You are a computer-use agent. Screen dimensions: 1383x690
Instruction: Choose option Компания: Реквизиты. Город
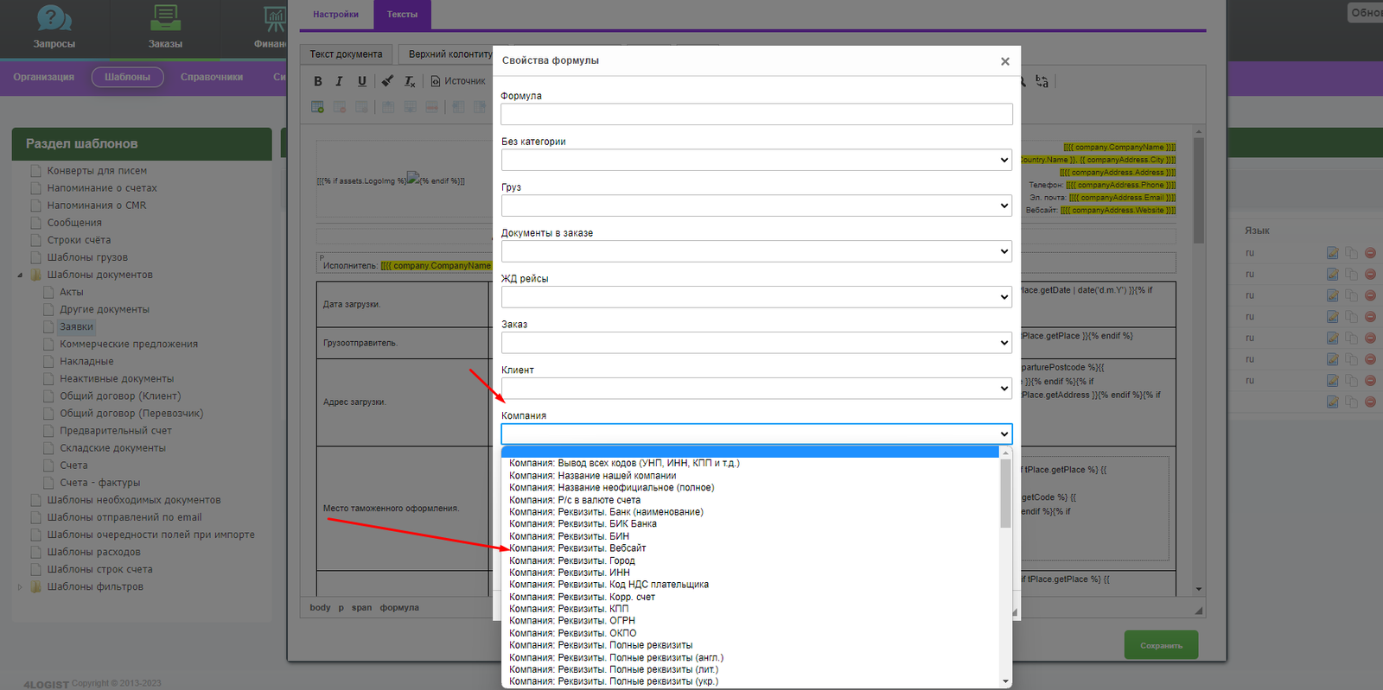(x=571, y=560)
